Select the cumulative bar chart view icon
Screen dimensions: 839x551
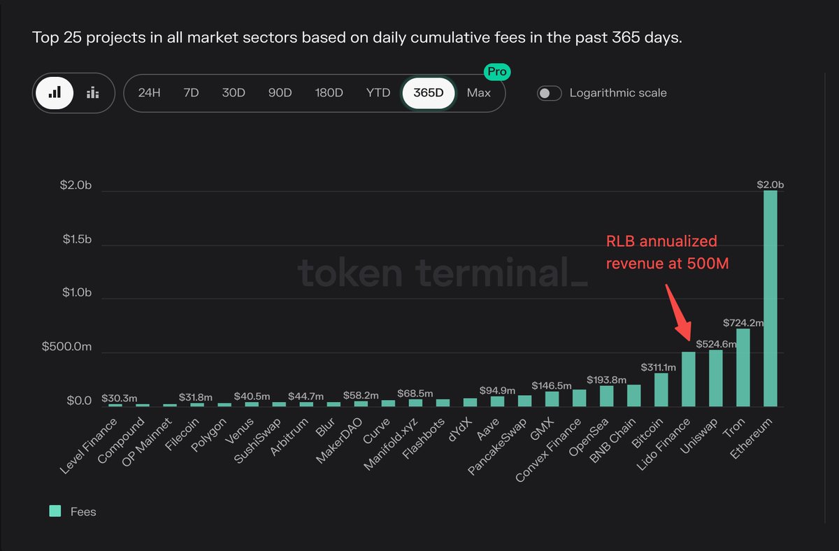coord(55,93)
